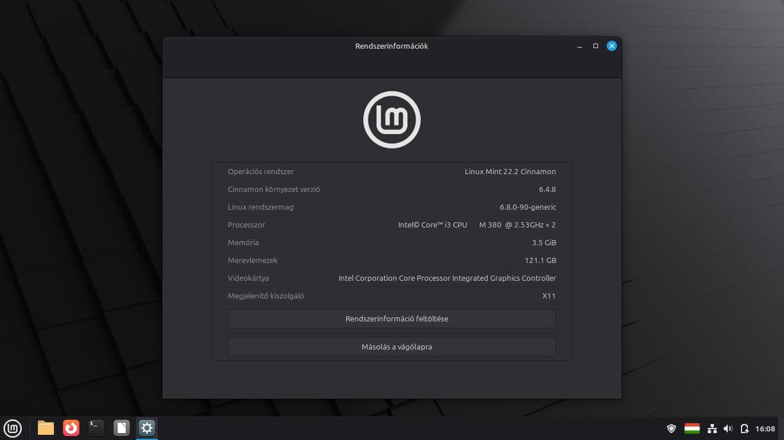Open the calendar from the 16:08 clock
Image resolution: width=784 pixels, height=440 pixels.
tap(765, 429)
